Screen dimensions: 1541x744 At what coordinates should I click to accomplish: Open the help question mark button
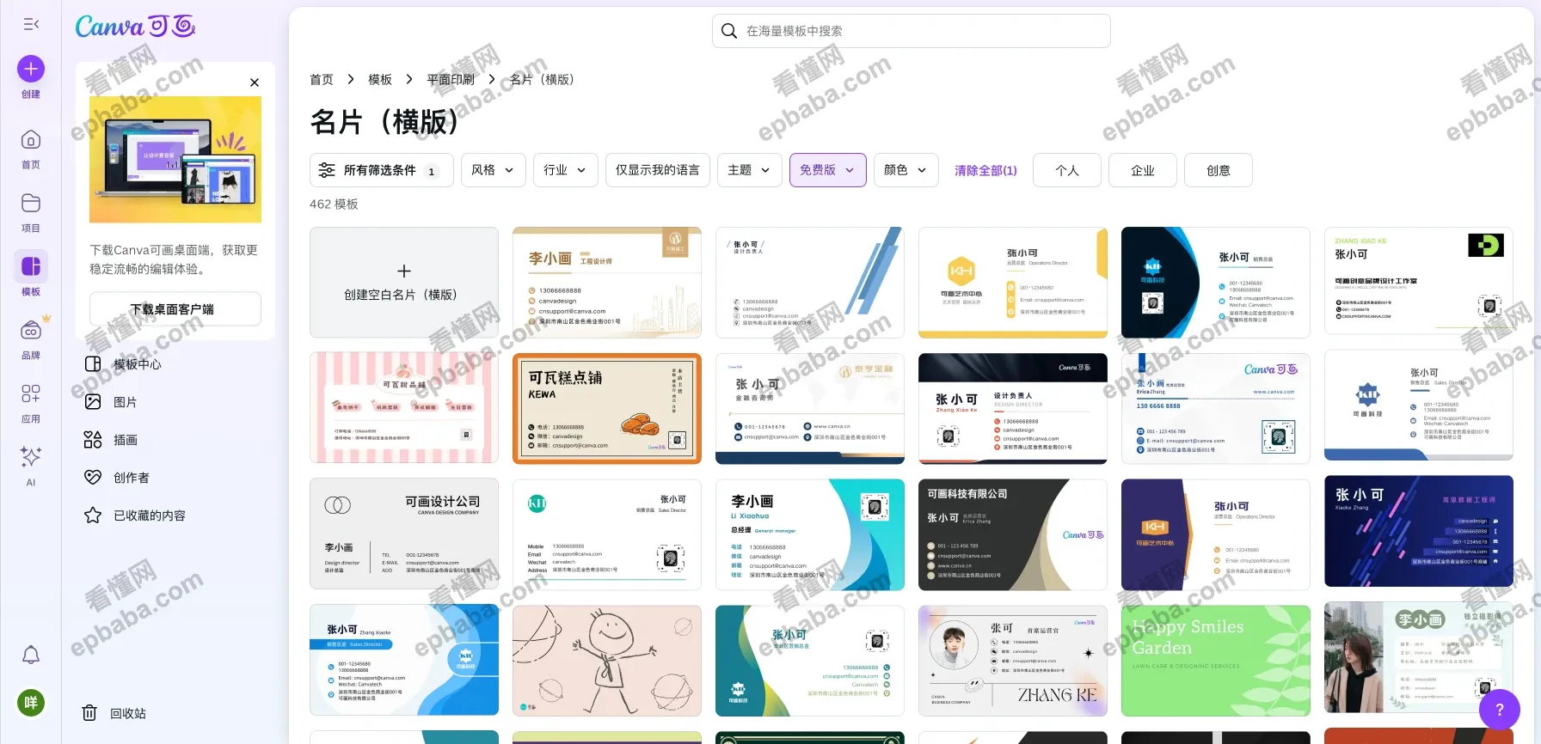[1500, 710]
